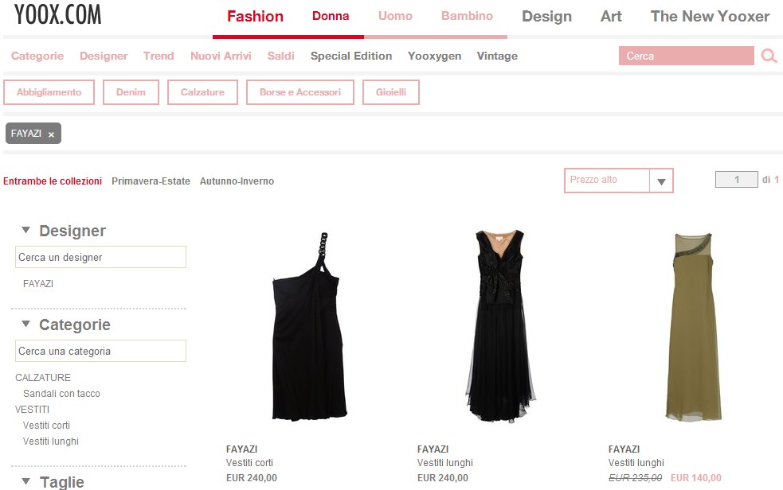Viewport: 783px width, 490px height.
Task: Click the struck-through EUR 235,00 price
Action: tap(635, 477)
